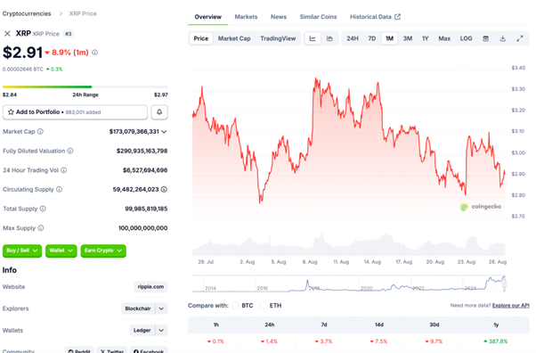Toggle LOG scale on chart

point(466,38)
